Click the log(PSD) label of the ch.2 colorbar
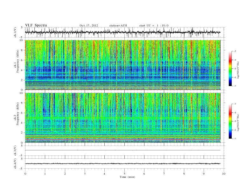 [238, 122]
